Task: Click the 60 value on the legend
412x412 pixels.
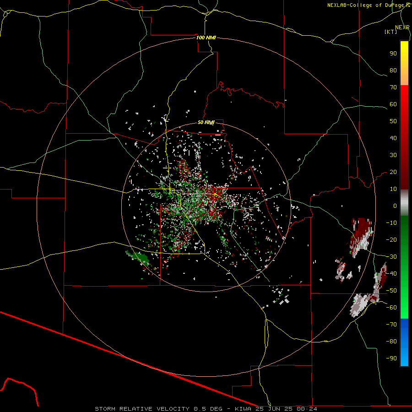Action: [x=393, y=104]
